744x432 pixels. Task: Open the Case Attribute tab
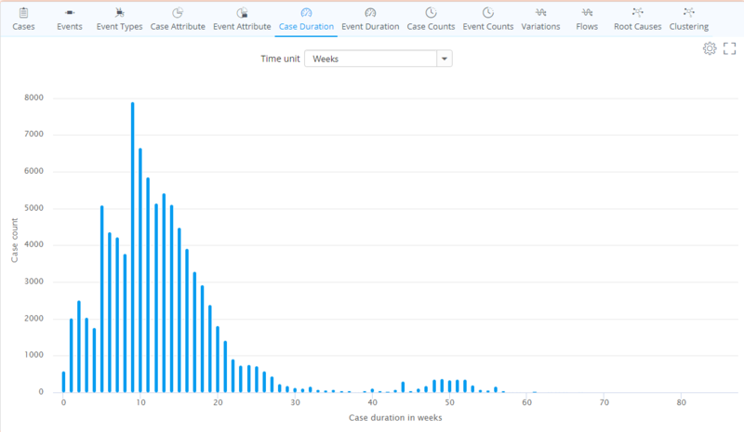178,27
